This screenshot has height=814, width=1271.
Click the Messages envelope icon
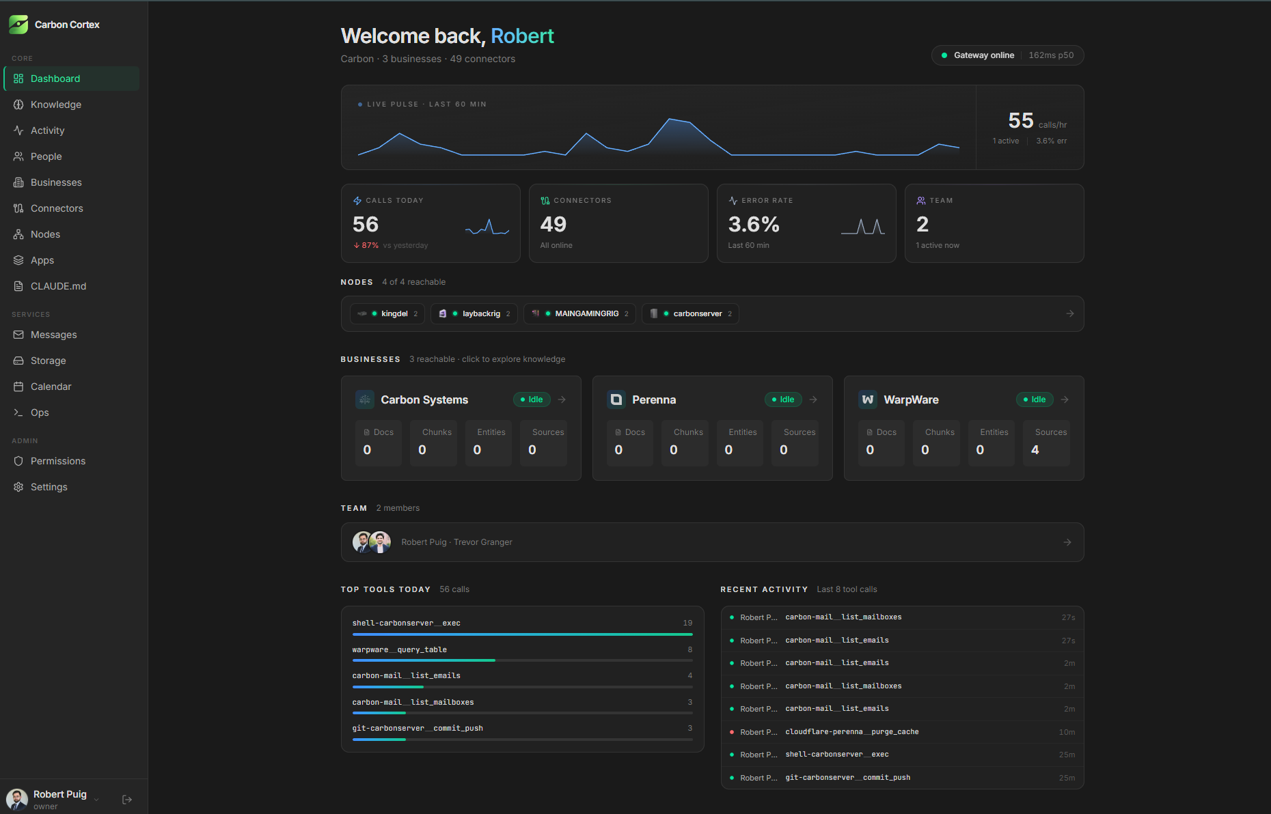coord(18,335)
